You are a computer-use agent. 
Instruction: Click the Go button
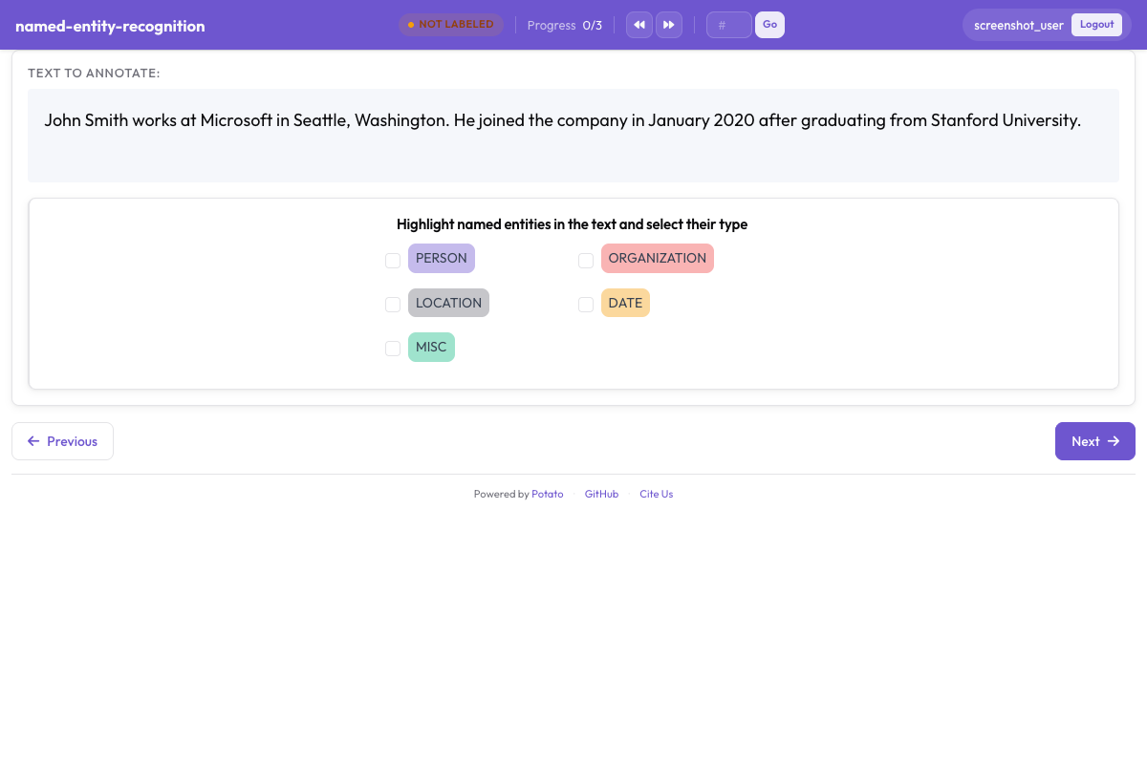pyautogui.click(x=769, y=24)
